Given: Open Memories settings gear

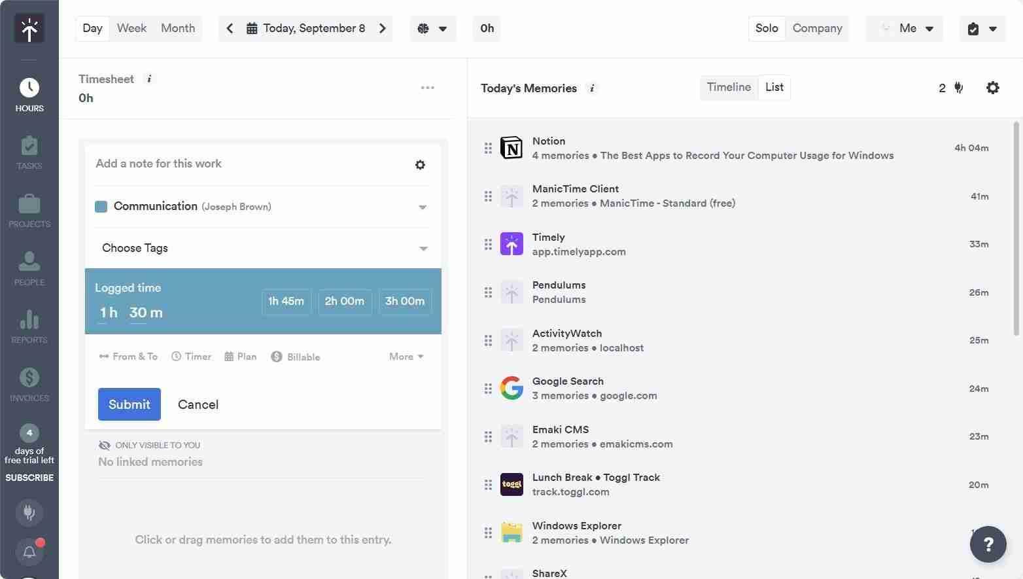Looking at the screenshot, I should coord(993,88).
